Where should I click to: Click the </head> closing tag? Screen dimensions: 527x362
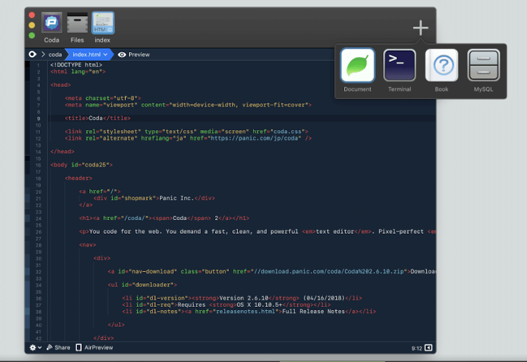[62, 152]
